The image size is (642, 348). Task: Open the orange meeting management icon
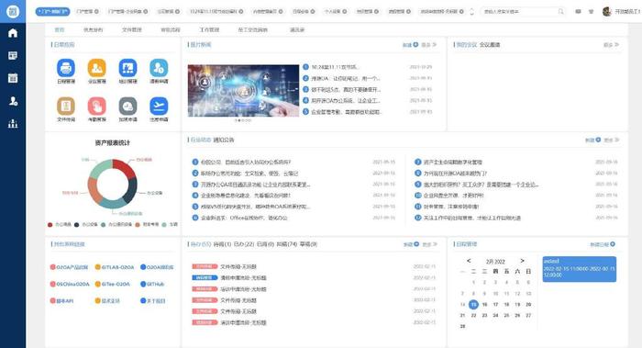pos(96,68)
